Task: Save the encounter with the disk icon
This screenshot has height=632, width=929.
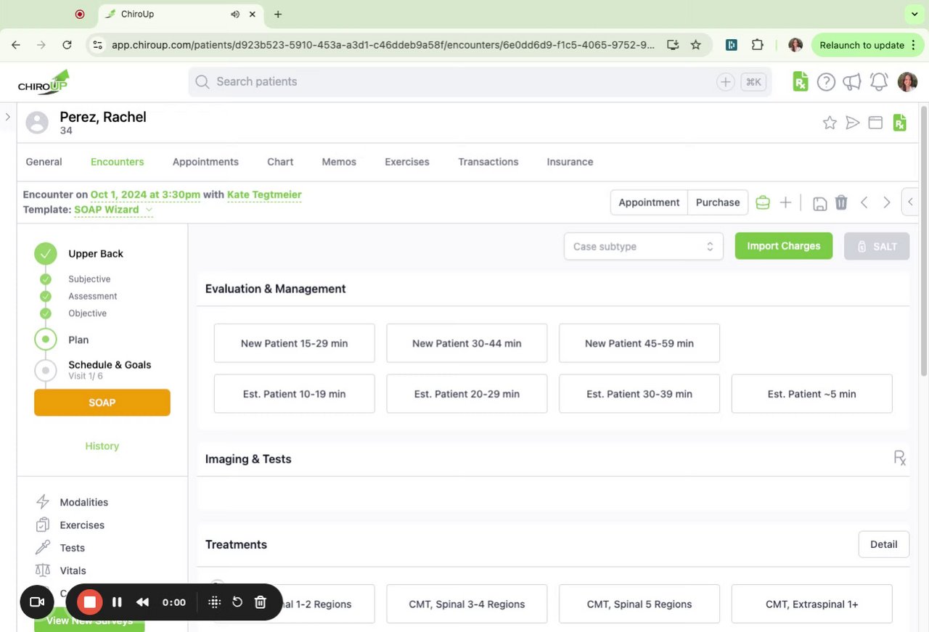Action: 819,203
